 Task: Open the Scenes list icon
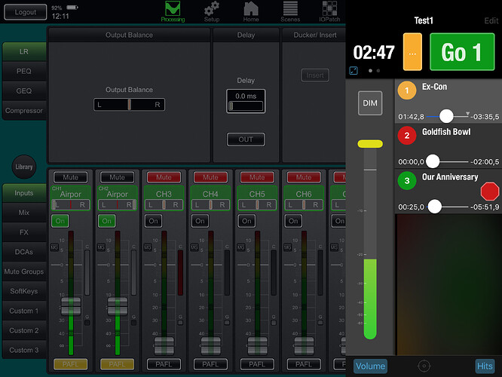click(290, 11)
